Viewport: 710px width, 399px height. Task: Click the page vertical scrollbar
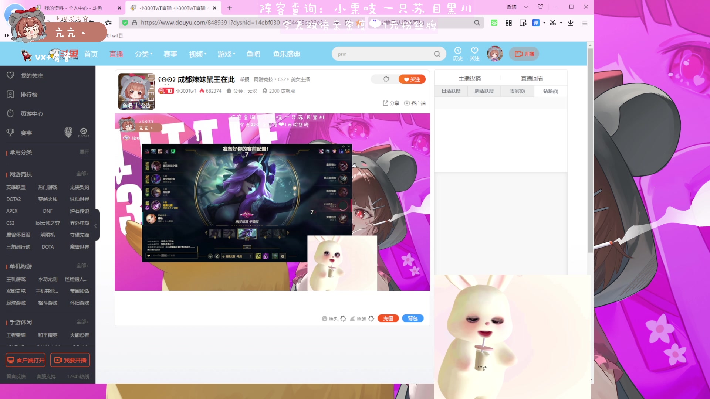(x=590, y=151)
